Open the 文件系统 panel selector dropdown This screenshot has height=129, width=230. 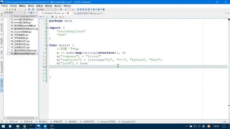15,13
